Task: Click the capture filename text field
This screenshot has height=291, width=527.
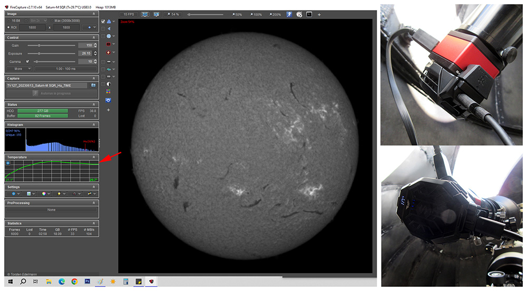Action: [x=46, y=85]
